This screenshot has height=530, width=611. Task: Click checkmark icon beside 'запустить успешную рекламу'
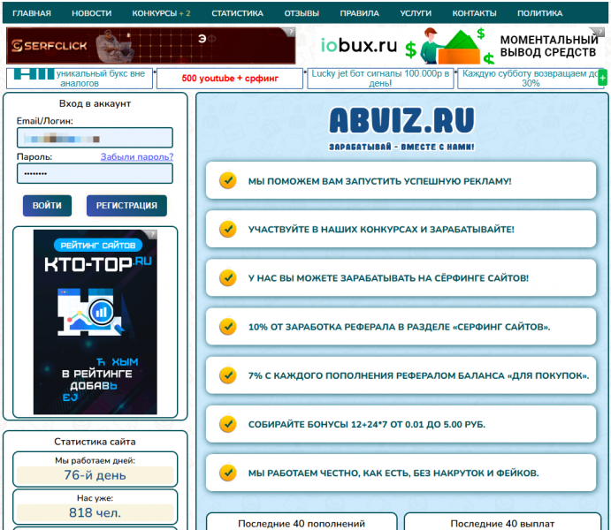(x=228, y=180)
